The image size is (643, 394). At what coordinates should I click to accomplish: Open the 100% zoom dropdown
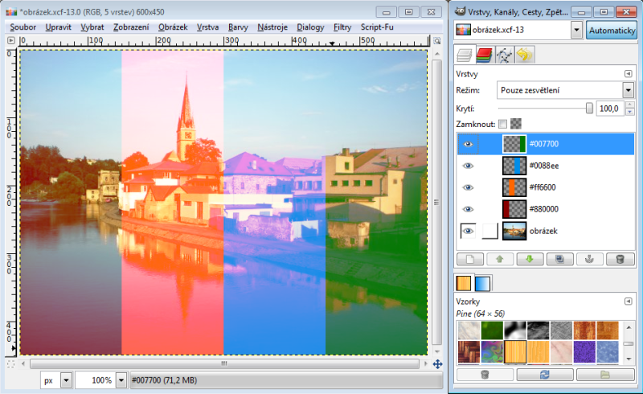(121, 380)
